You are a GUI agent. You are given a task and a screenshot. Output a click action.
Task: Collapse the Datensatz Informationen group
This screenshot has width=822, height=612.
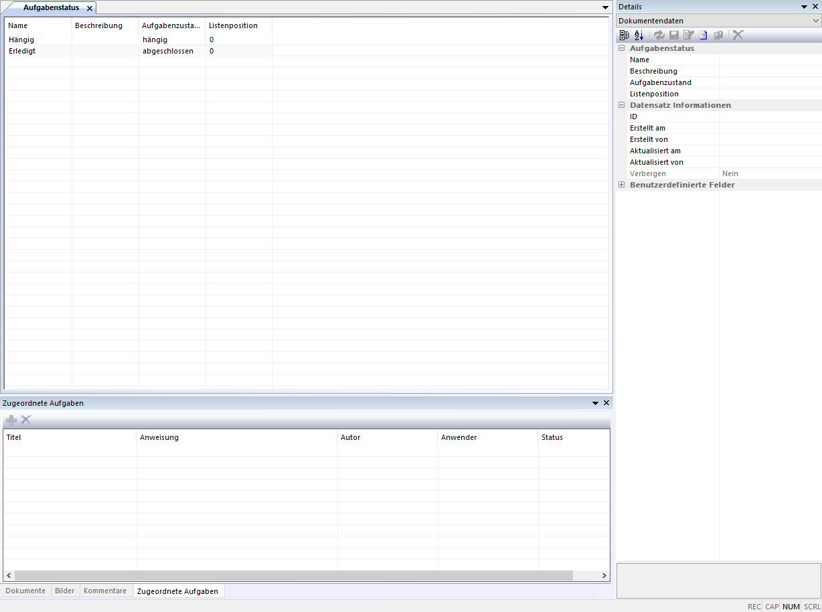622,105
